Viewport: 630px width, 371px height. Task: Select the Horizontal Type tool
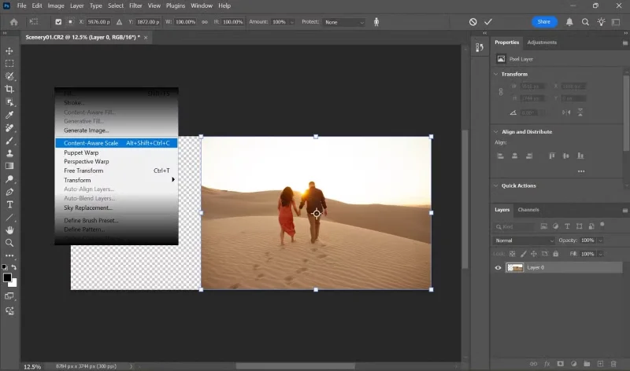point(9,204)
